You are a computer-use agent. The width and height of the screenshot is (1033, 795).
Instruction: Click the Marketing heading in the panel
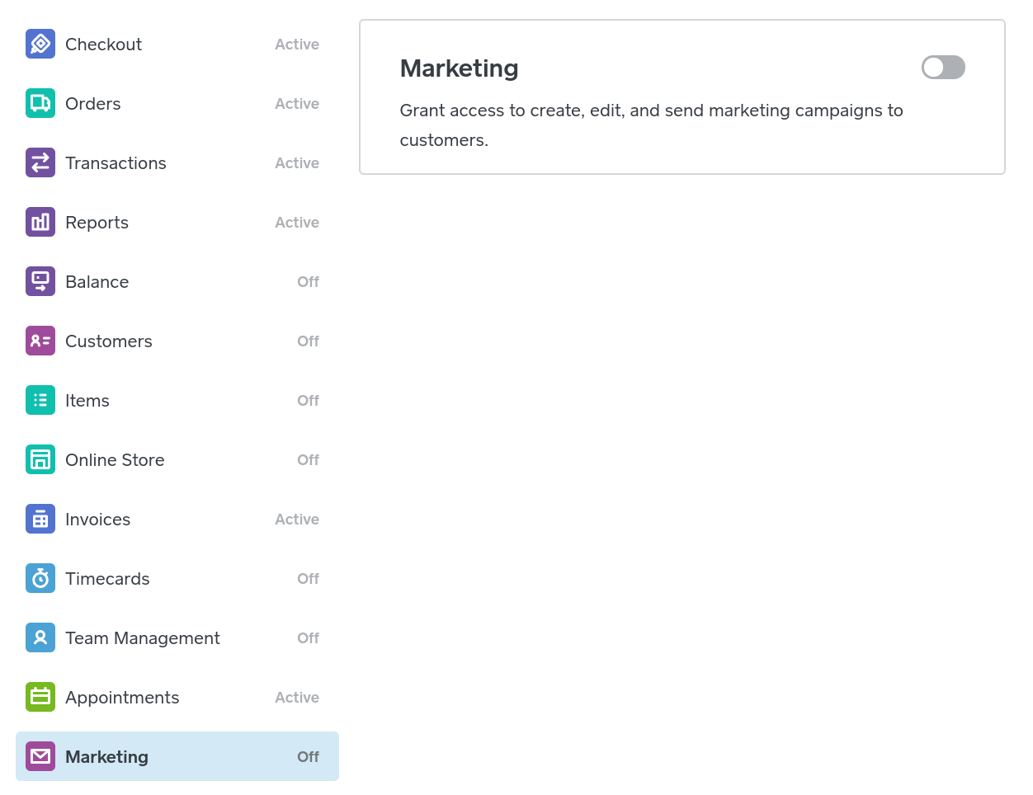(x=459, y=68)
